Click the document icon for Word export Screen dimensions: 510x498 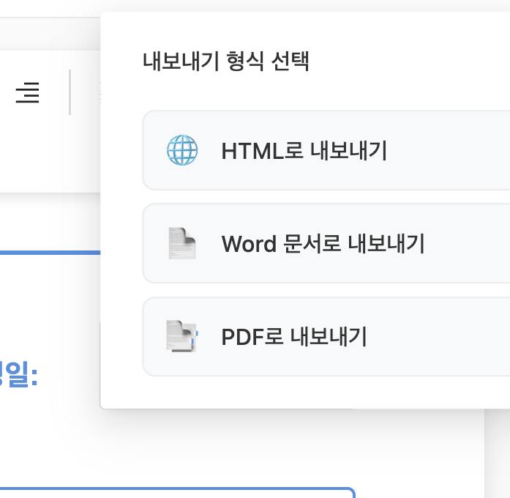click(x=182, y=243)
